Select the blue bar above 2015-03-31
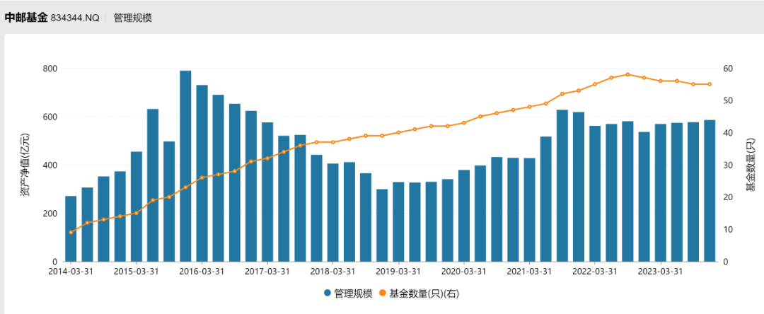The height and width of the screenshot is (314, 764). coord(137,207)
